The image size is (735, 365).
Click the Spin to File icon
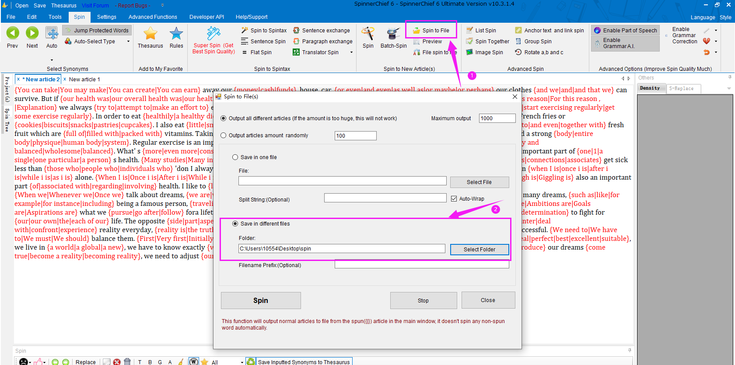click(416, 31)
